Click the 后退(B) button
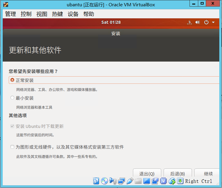The width and height of the screenshot is (222, 188). tap(178, 173)
